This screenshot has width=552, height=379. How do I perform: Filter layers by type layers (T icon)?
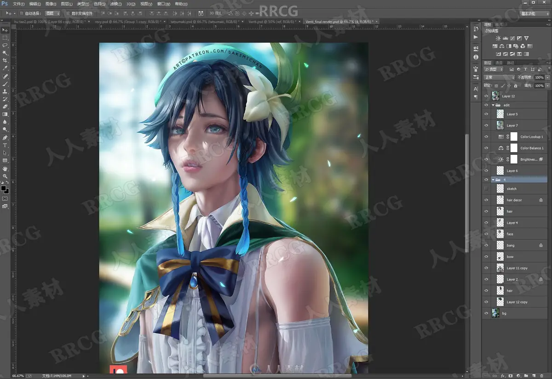click(525, 69)
